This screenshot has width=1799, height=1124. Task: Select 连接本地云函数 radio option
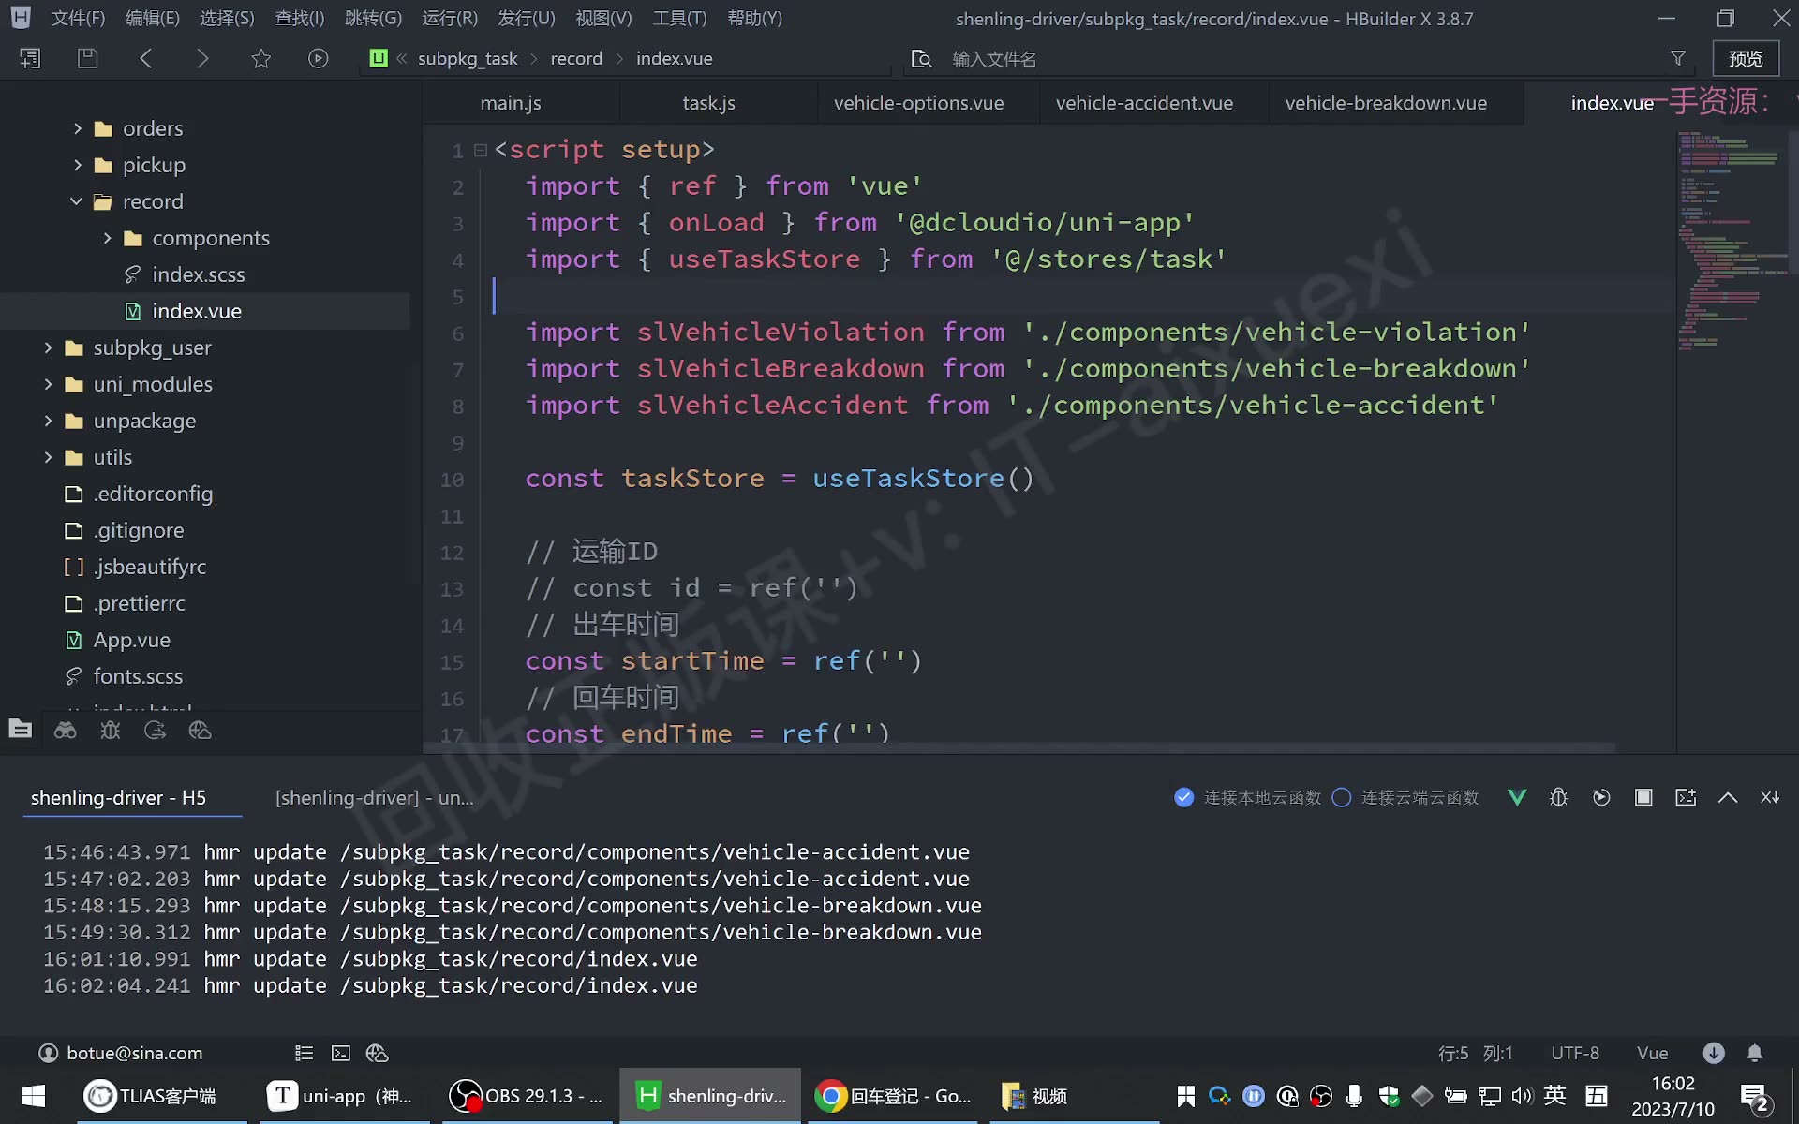coord(1247,797)
